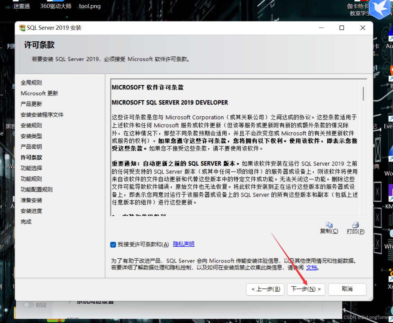Close the SQL Server 2019 setup window

(363, 28)
